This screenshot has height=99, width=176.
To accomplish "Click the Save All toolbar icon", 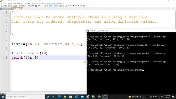I will [9, 5].
